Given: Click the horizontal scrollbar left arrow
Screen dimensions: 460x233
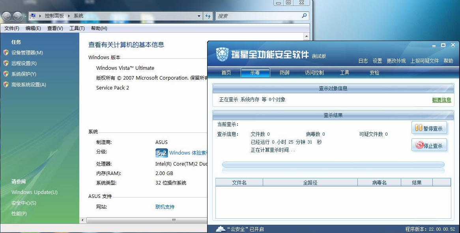Looking at the screenshot, I should point(82,220).
